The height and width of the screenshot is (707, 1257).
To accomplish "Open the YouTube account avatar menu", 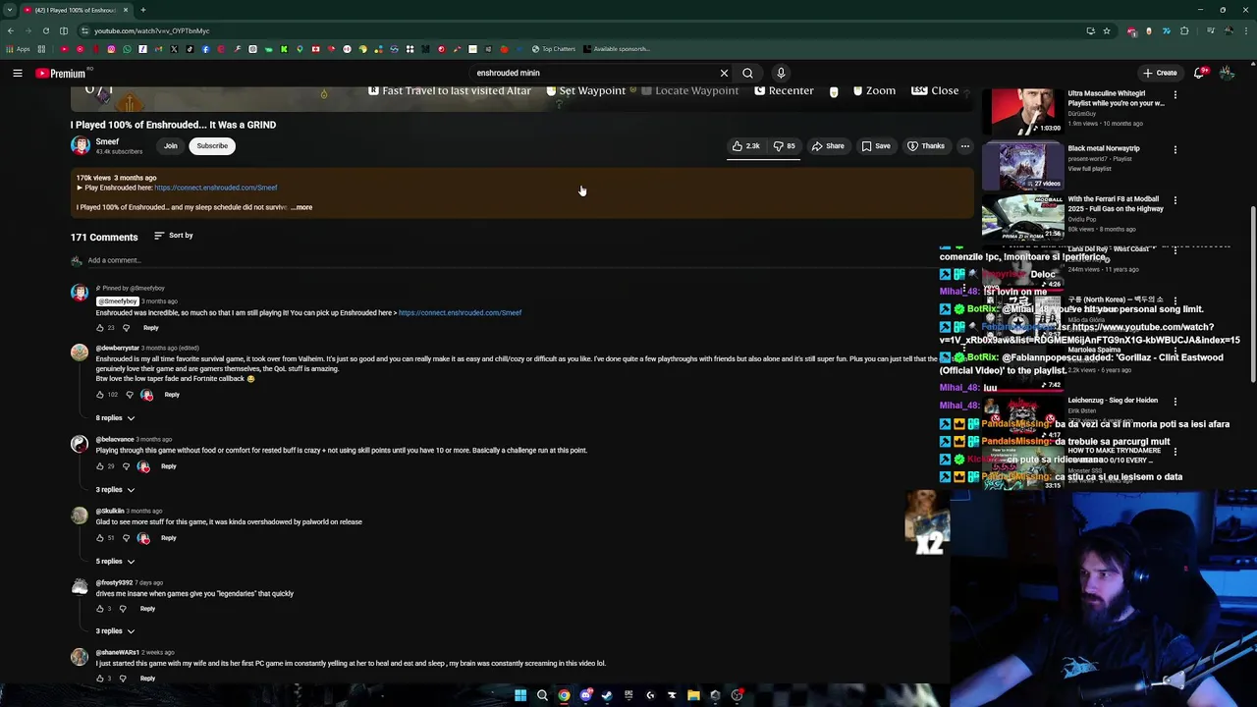I will tap(1227, 73).
